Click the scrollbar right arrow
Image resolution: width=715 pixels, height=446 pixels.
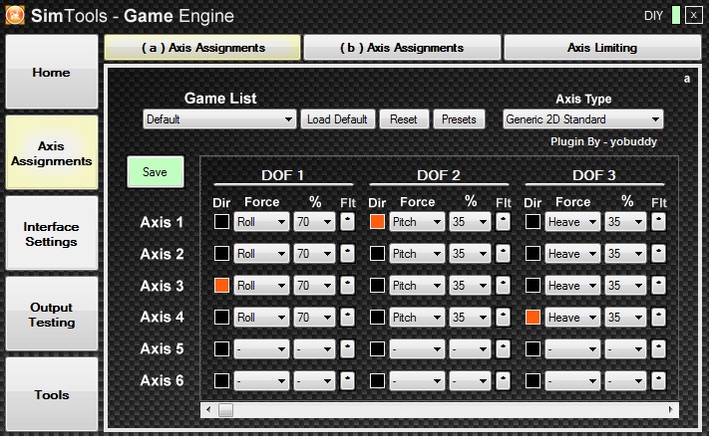coord(671,409)
